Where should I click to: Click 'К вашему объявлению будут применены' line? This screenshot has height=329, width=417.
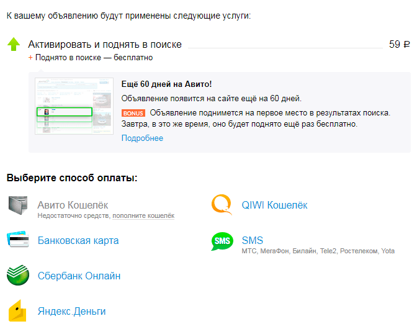pyautogui.click(x=128, y=16)
